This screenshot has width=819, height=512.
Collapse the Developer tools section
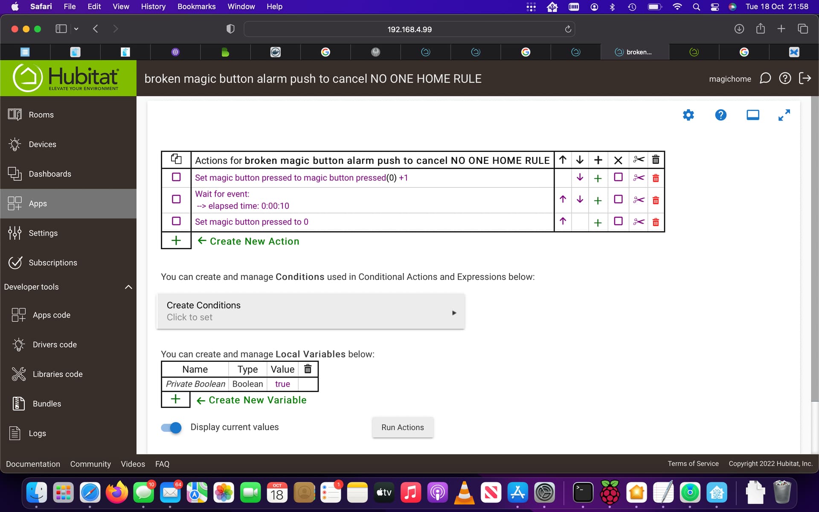[128, 287]
